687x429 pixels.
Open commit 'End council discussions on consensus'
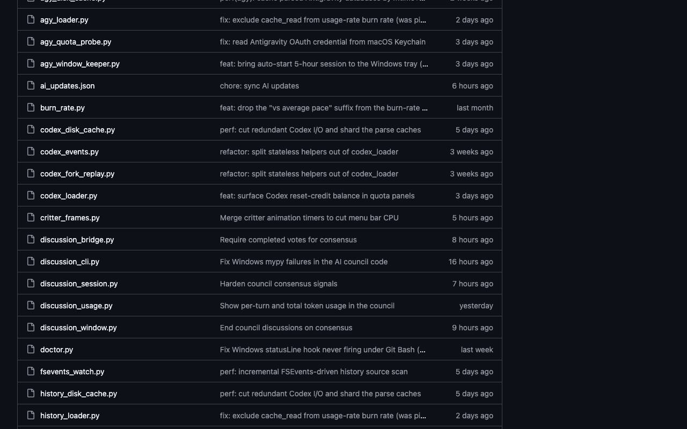[x=286, y=328]
